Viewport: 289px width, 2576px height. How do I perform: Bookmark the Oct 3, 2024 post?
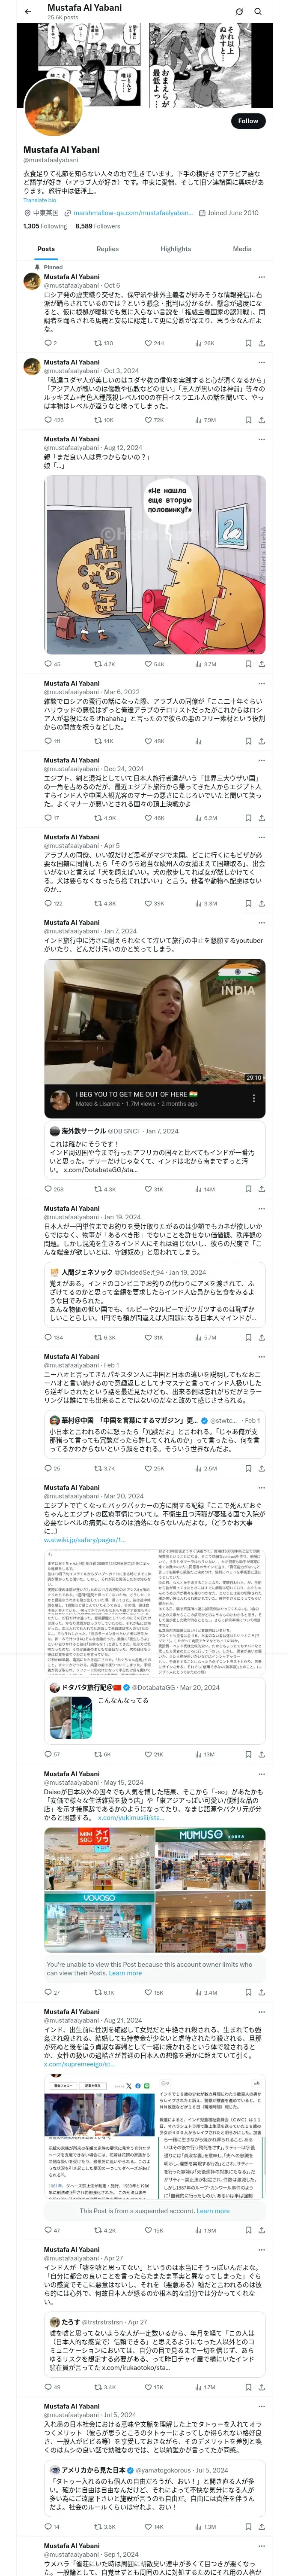click(x=248, y=420)
